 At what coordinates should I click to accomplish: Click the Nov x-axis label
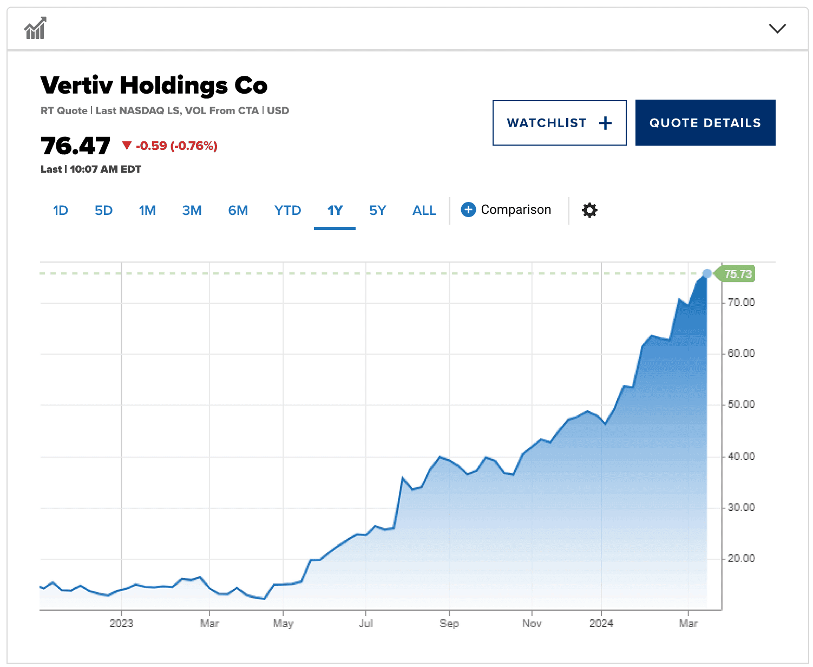[x=532, y=623]
